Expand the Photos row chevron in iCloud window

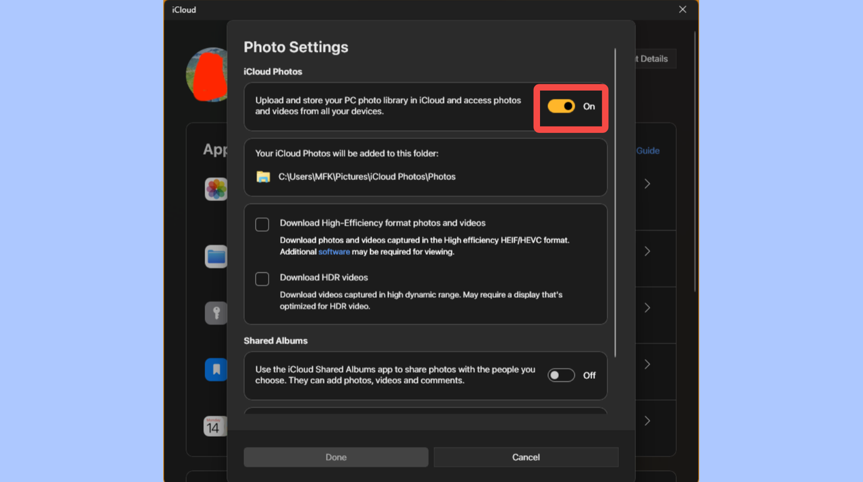[647, 183]
